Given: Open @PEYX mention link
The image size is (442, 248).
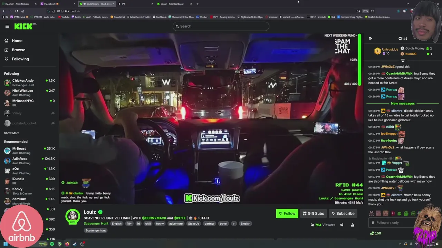Looking at the screenshot, I should coord(180,218).
